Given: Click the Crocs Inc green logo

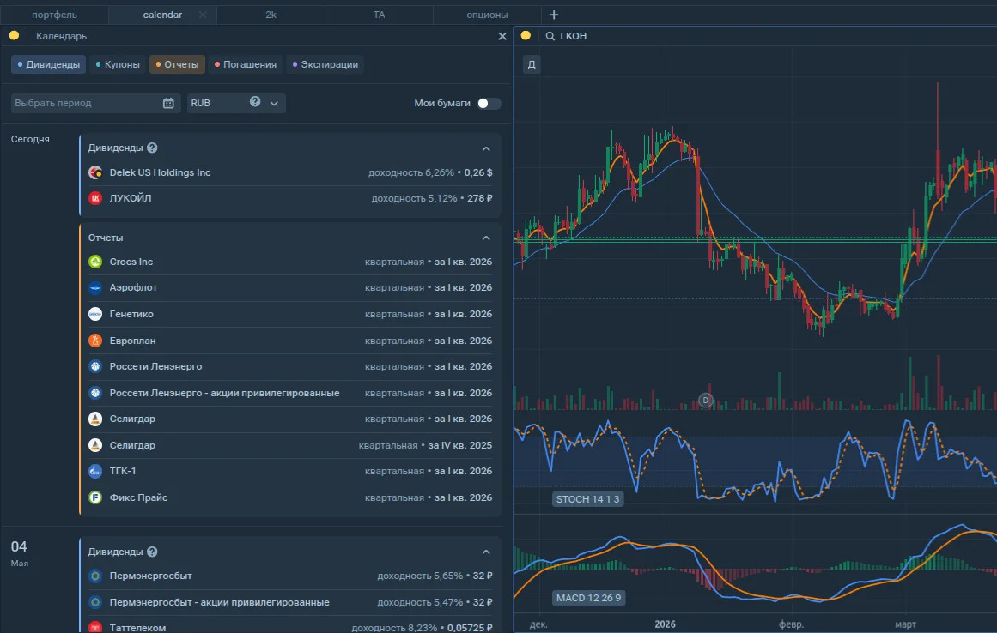Looking at the screenshot, I should click(x=95, y=262).
